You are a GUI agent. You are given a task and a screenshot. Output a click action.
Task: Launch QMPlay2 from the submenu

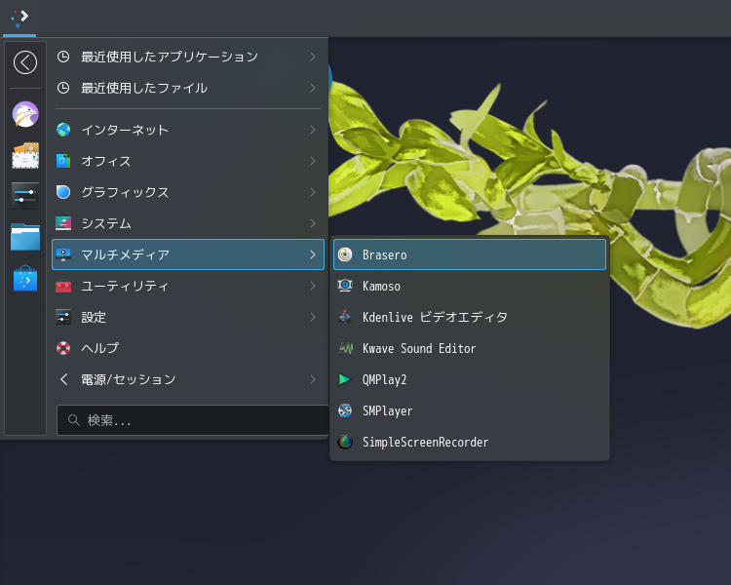tap(470, 379)
